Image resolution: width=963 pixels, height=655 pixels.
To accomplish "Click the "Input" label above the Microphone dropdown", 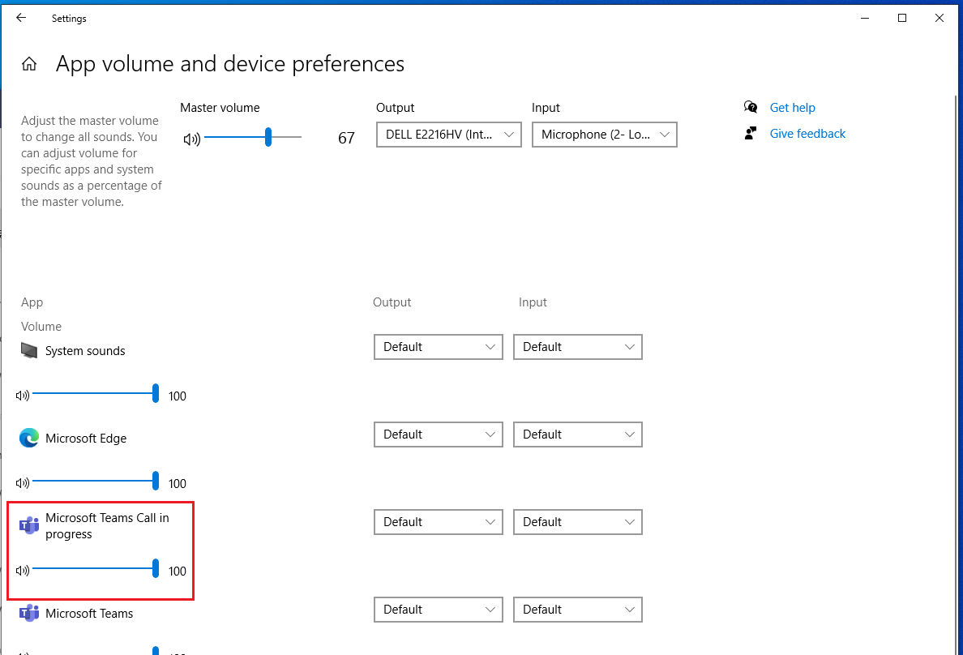I will pyautogui.click(x=546, y=108).
